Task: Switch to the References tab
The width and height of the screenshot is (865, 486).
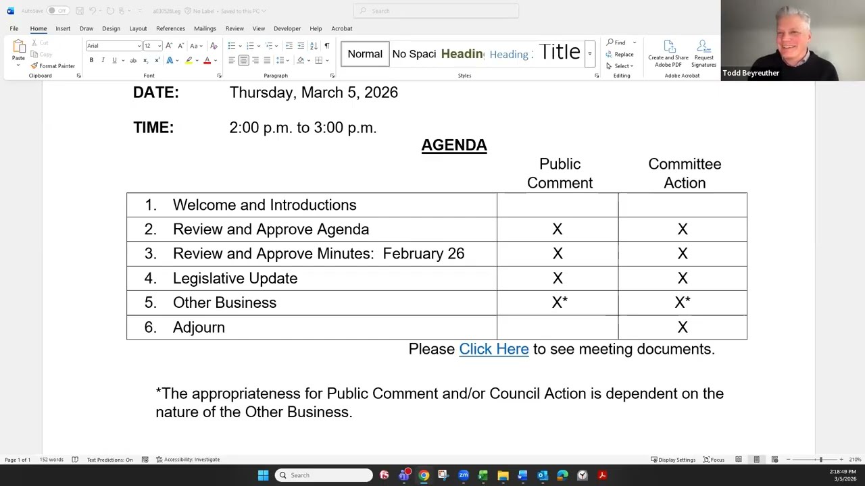Action: [x=170, y=28]
